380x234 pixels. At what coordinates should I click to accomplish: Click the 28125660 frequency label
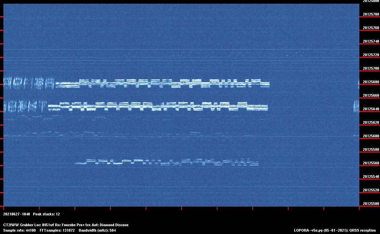tap(371, 96)
